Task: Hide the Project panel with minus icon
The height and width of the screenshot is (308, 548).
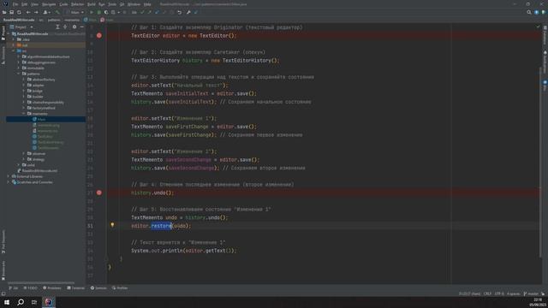Action: [x=82, y=27]
